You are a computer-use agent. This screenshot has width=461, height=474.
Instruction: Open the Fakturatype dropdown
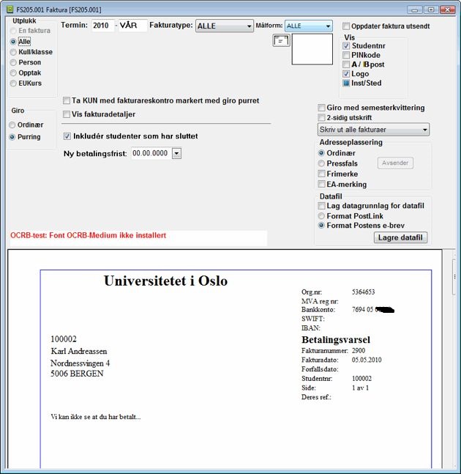coord(225,26)
